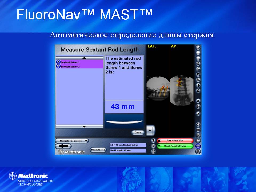This screenshot has height=192, width=256.
Task: Click the question mark help icon
Action: [x=153, y=141]
